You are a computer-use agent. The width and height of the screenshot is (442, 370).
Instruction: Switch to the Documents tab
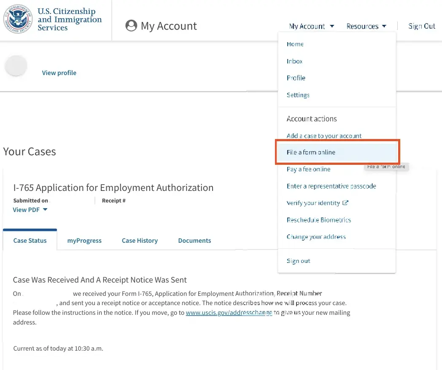(194, 241)
